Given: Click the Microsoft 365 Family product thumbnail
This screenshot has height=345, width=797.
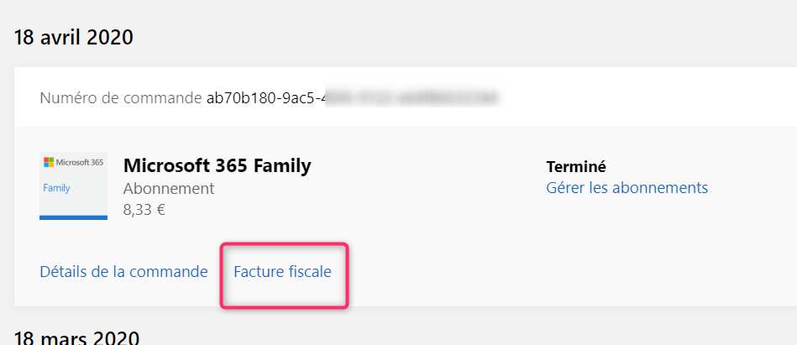Looking at the screenshot, I should [x=73, y=186].
